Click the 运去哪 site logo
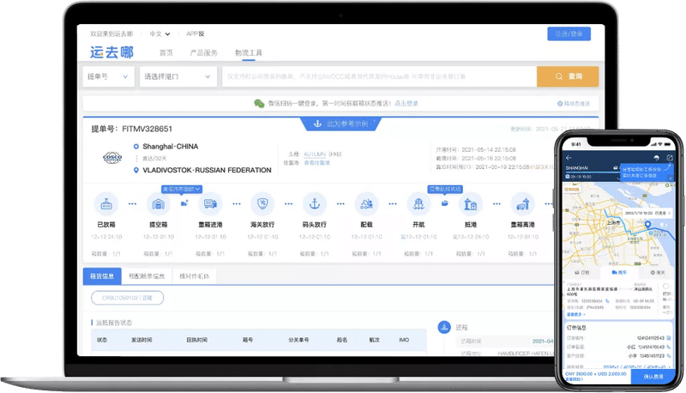This screenshot has width=686, height=393. [x=112, y=52]
